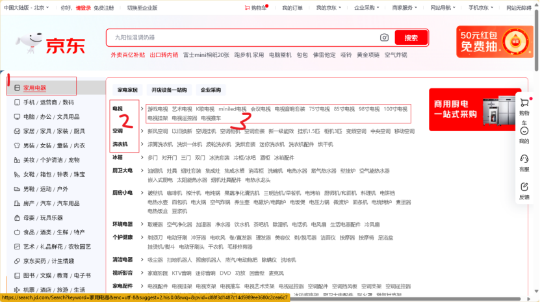Viewport: 540px width, 302px height.
Task: Click the 扫地机器人 subcategory
Action: (179, 260)
